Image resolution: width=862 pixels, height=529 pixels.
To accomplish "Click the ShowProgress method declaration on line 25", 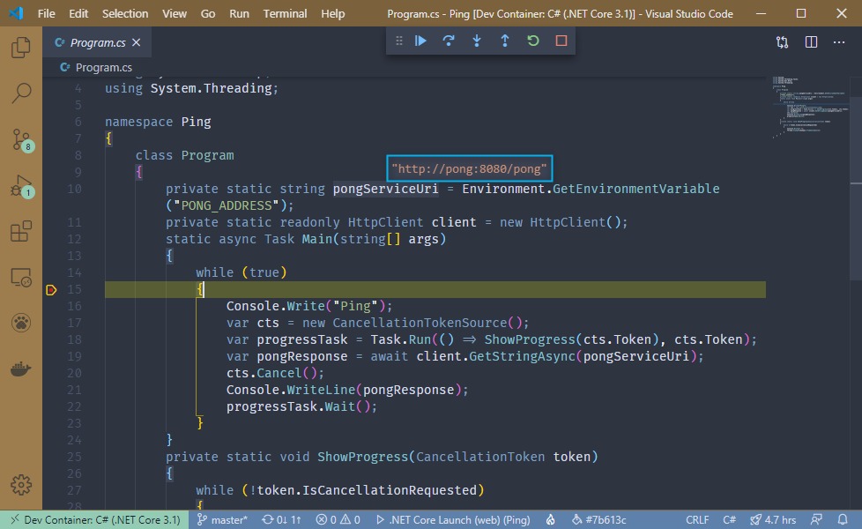I will tap(362, 457).
